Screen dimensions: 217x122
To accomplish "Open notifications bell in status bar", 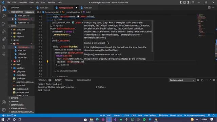I will coord(214,115).
